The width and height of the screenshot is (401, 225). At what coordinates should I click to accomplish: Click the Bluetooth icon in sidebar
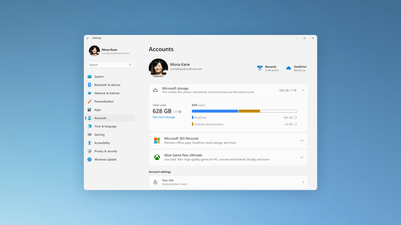coord(89,85)
